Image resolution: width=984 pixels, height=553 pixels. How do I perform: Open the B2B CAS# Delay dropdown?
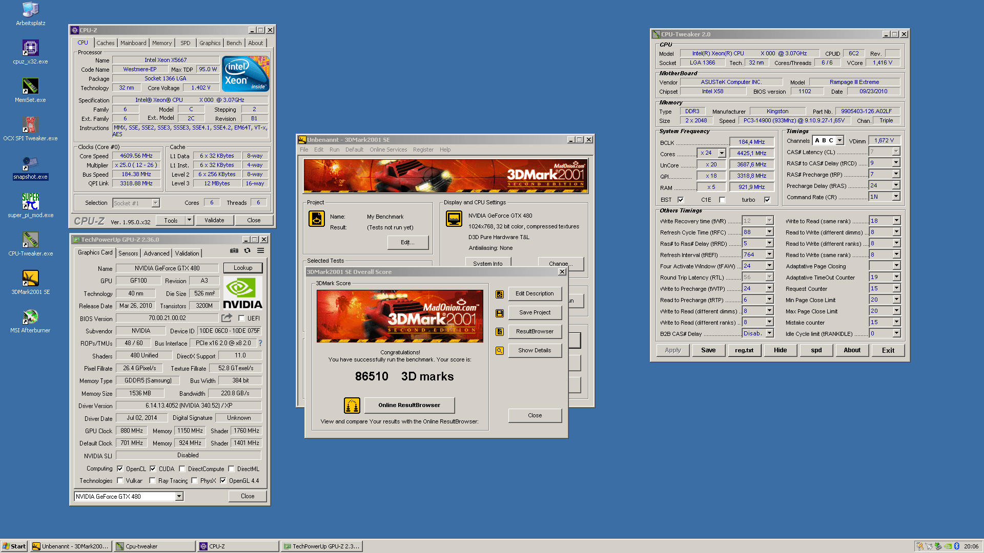pyautogui.click(x=769, y=333)
